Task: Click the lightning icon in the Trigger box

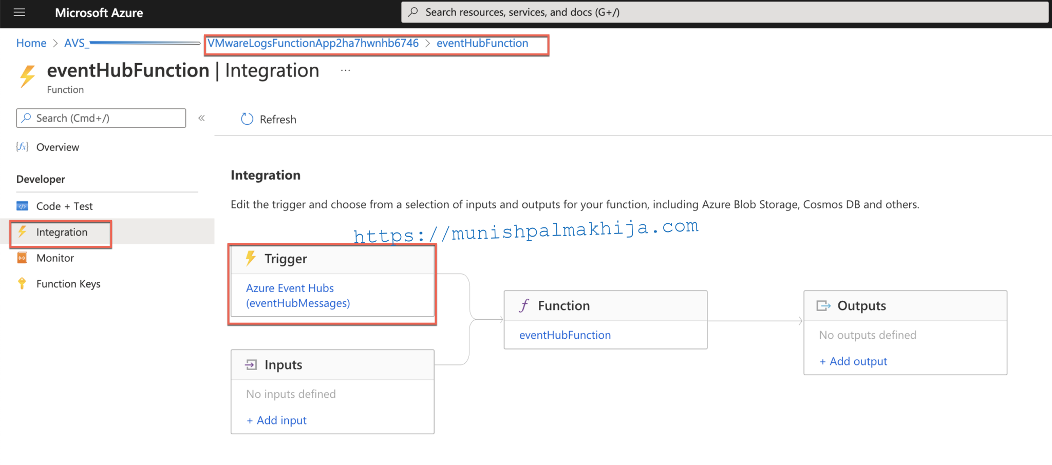Action: pyautogui.click(x=251, y=259)
